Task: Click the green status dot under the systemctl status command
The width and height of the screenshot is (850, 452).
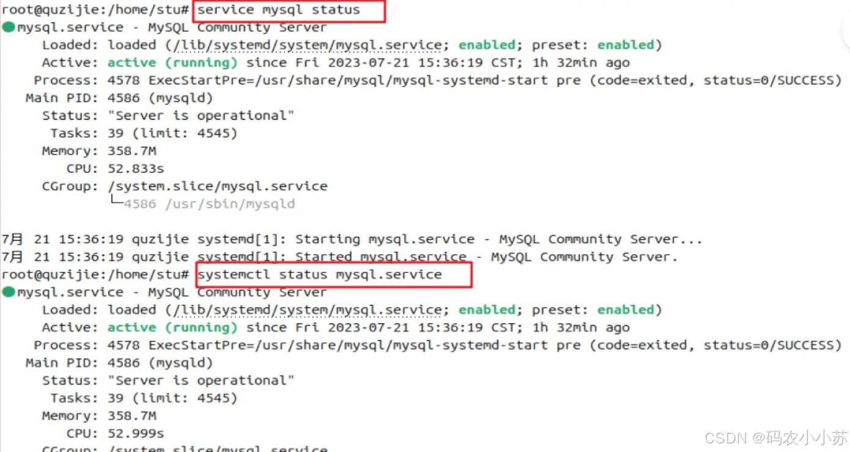Action: (9, 292)
